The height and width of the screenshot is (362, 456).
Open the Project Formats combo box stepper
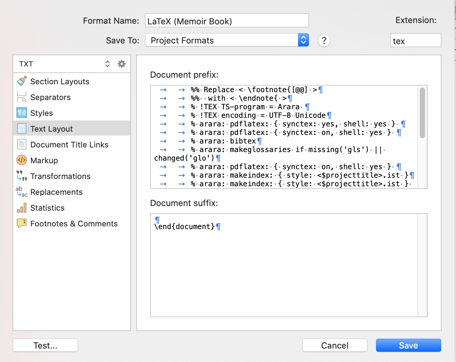(x=303, y=40)
